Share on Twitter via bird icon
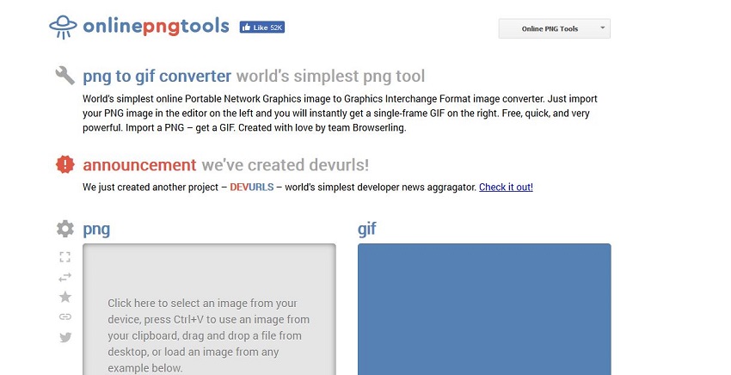Viewport: 731px width, 375px height. [65, 337]
